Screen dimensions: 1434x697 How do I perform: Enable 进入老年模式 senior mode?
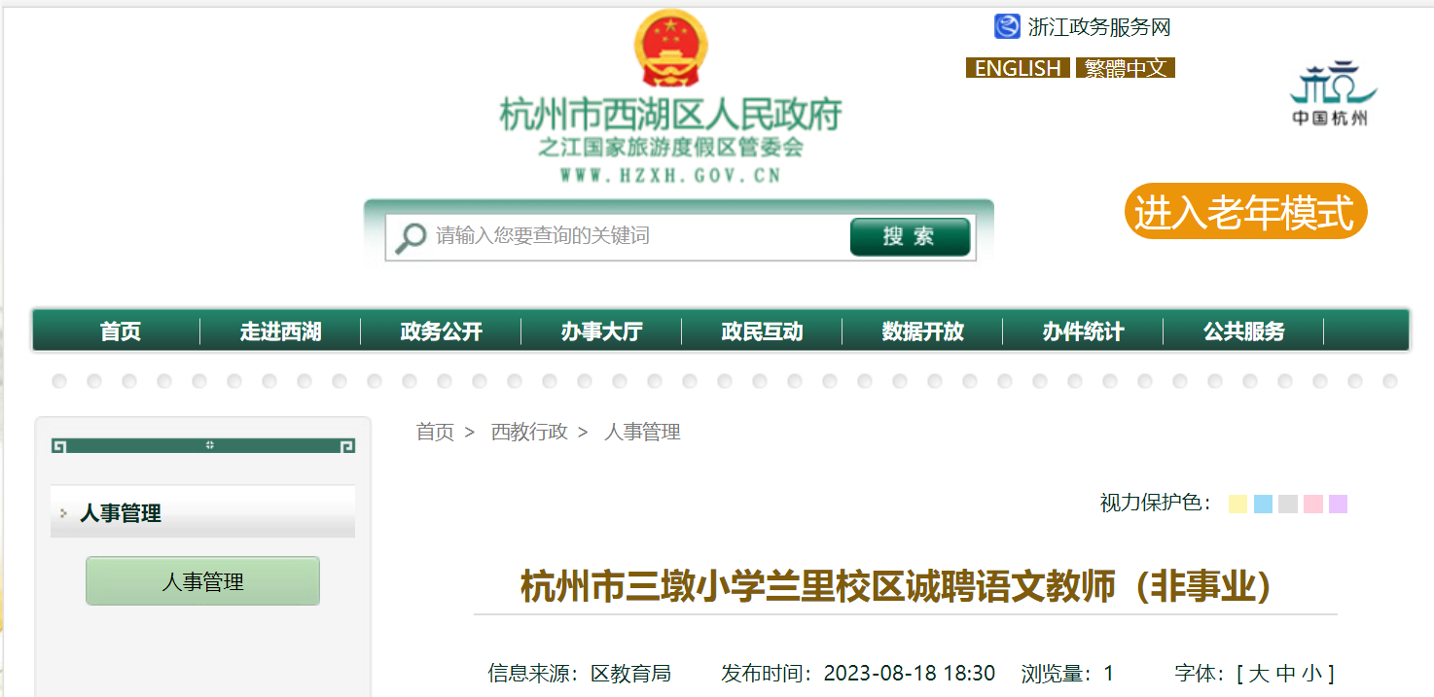[x=1245, y=212]
